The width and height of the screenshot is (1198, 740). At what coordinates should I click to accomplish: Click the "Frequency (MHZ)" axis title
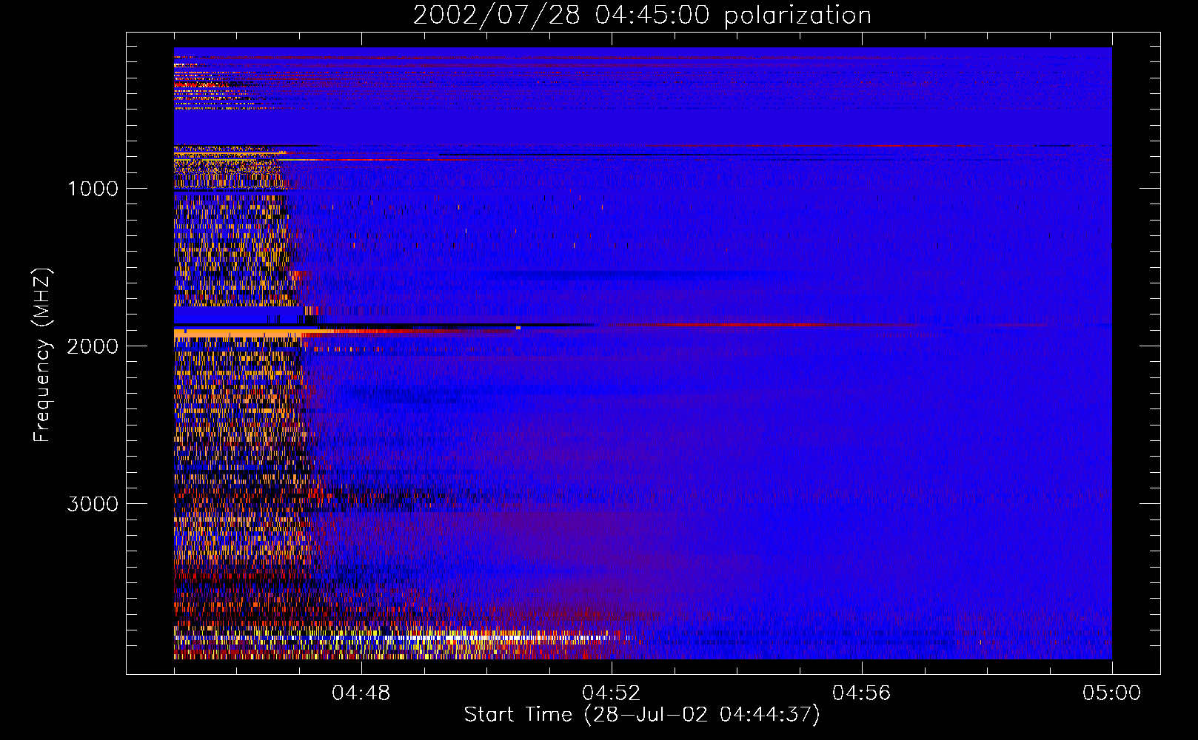pyautogui.click(x=42, y=355)
